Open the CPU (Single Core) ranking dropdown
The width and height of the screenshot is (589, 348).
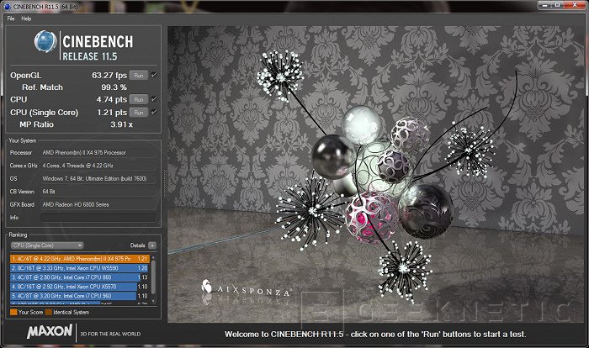(x=47, y=245)
